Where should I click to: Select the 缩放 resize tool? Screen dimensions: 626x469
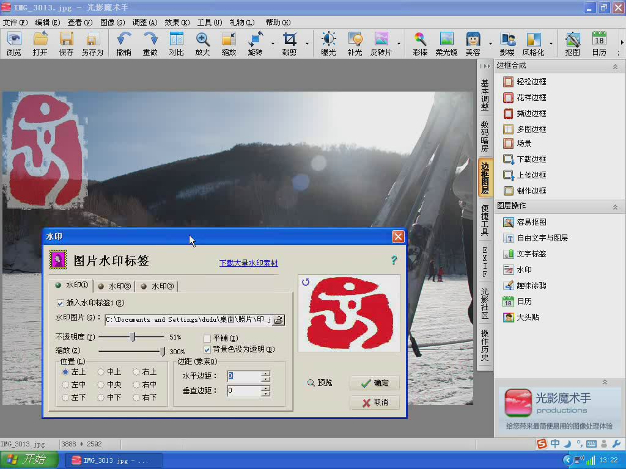pyautogui.click(x=229, y=43)
